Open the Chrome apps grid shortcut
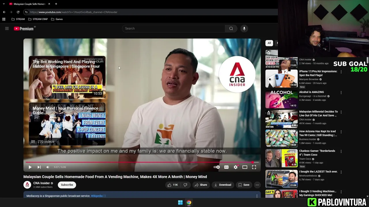 4,19
